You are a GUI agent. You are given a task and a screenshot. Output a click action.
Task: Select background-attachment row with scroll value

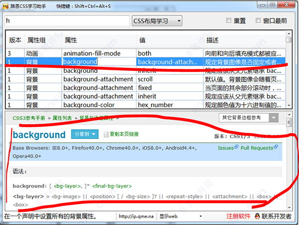tap(146, 79)
